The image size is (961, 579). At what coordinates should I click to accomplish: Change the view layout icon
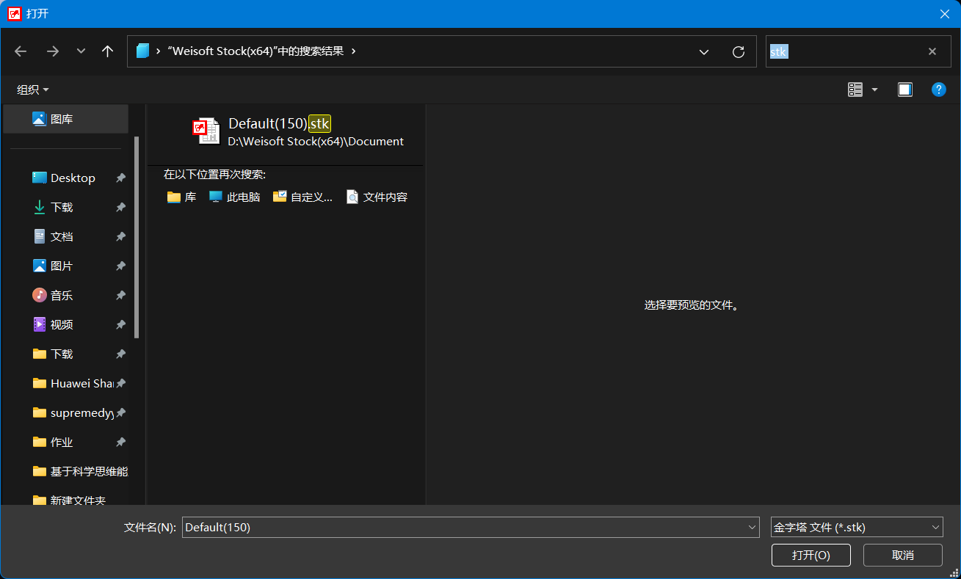[855, 90]
